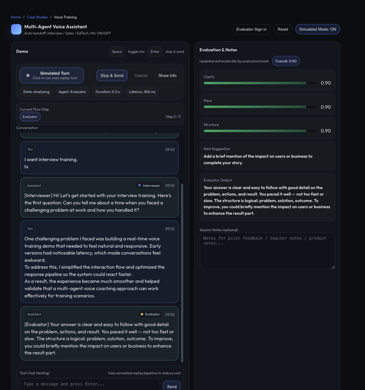
Task: Click Agent: Evaluator chip
Action: tap(72, 92)
